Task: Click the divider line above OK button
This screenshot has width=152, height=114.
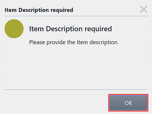Action: pyautogui.click(x=76, y=90)
